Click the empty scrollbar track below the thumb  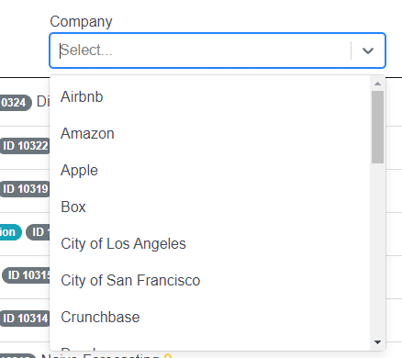377,250
